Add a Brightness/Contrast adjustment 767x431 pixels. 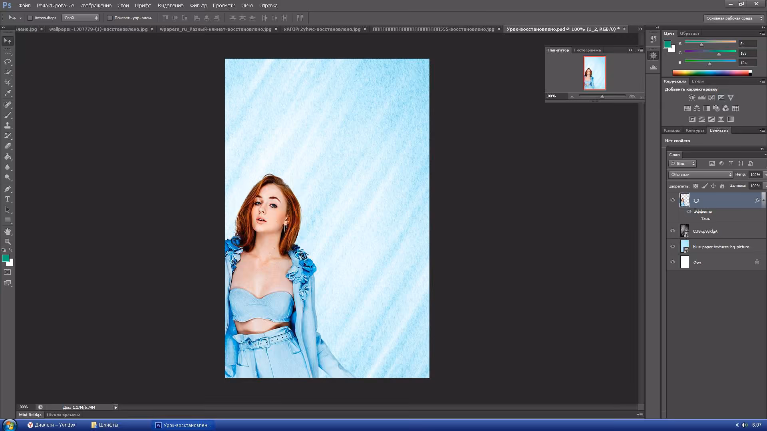(x=692, y=98)
